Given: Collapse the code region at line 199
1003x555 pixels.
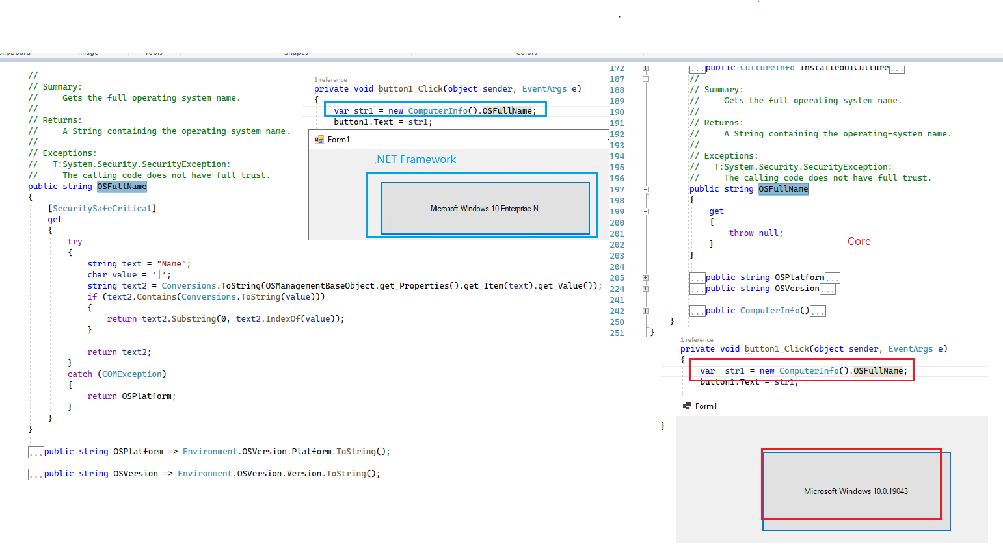Looking at the screenshot, I should (x=644, y=211).
